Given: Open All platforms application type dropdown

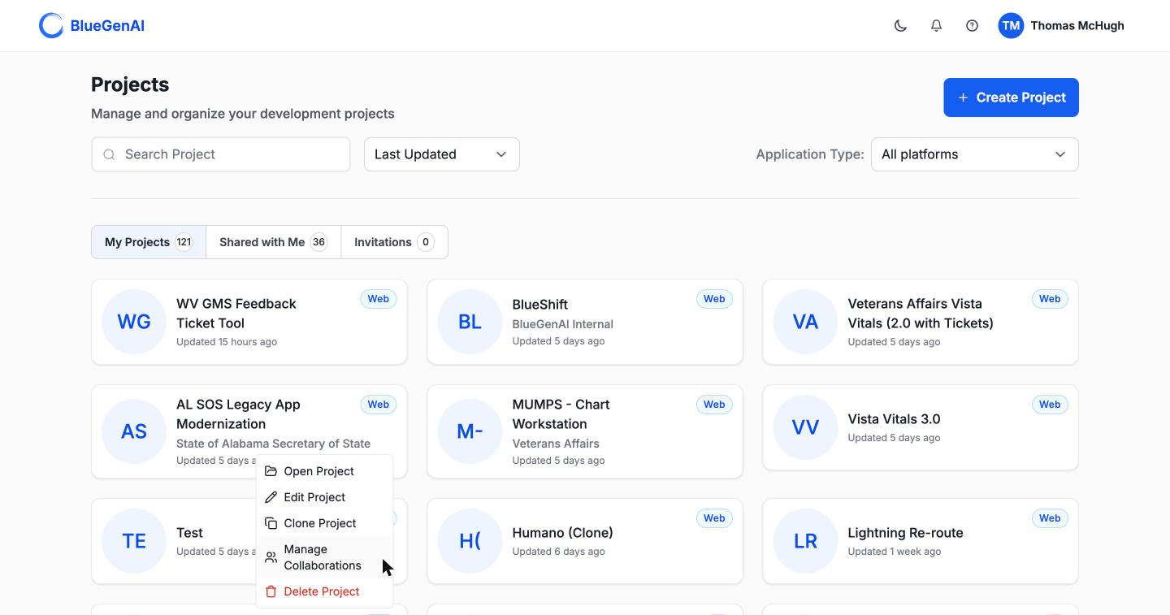Looking at the screenshot, I should (974, 154).
